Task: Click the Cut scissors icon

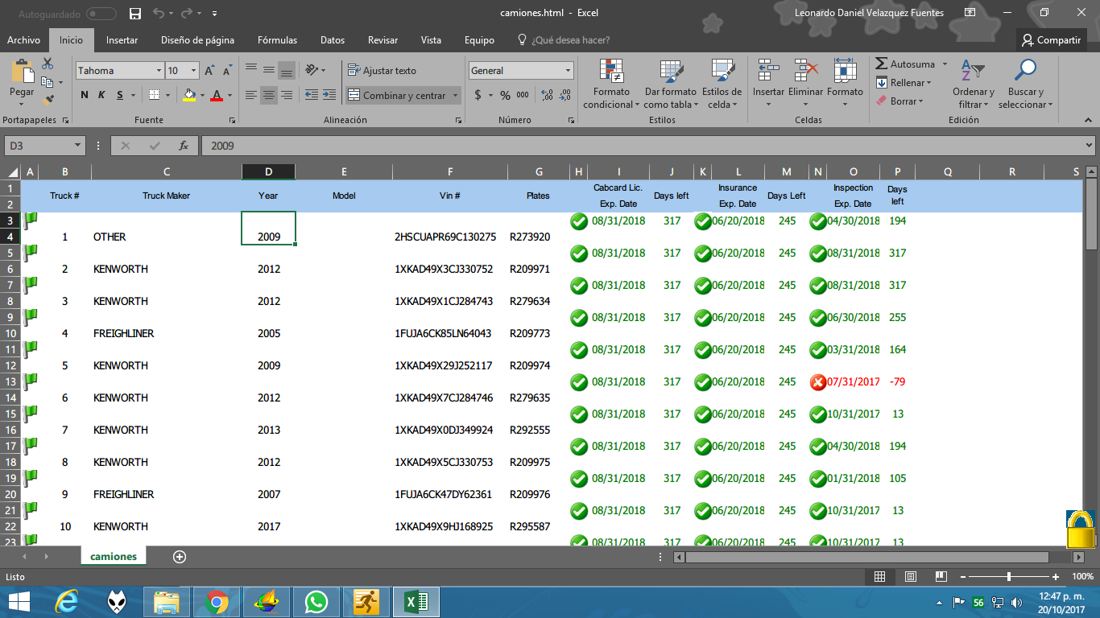Action: 48,64
